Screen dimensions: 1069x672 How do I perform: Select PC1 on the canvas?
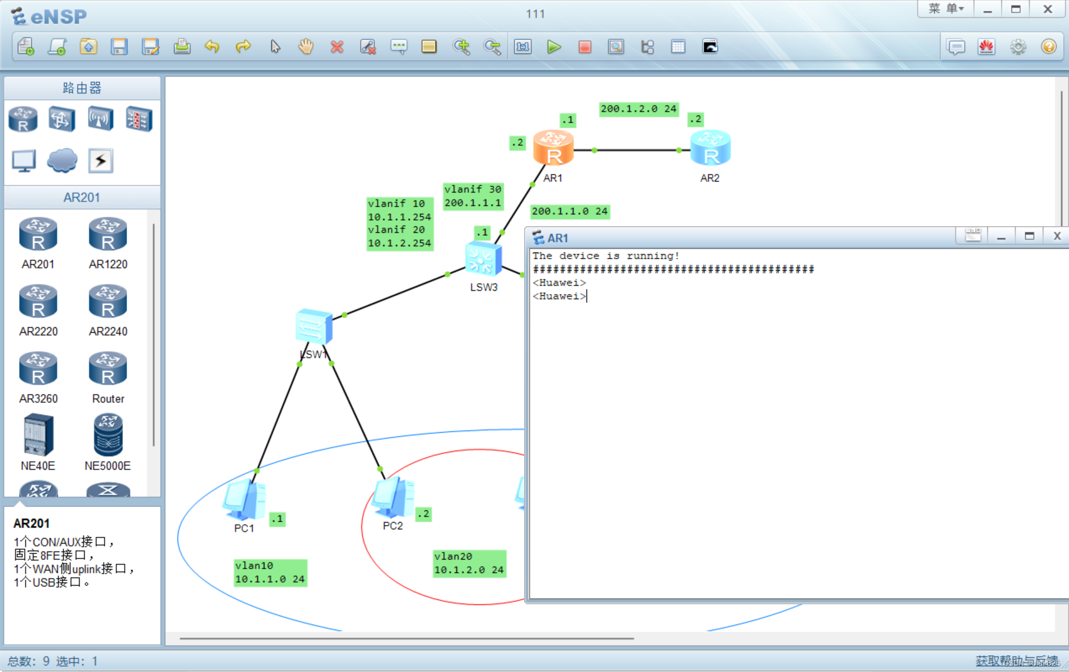click(244, 500)
